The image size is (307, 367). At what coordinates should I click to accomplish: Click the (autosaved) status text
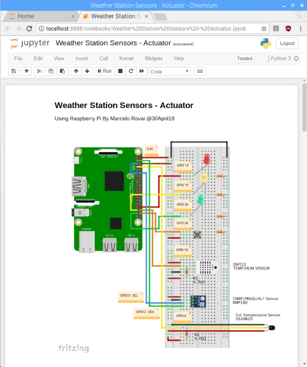[183, 44]
